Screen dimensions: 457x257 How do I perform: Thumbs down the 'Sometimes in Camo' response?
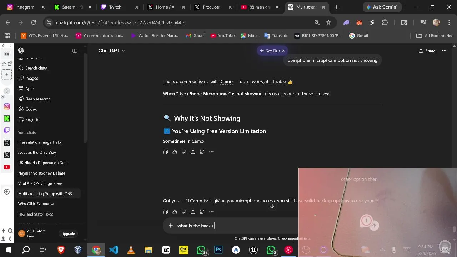tap(184, 152)
